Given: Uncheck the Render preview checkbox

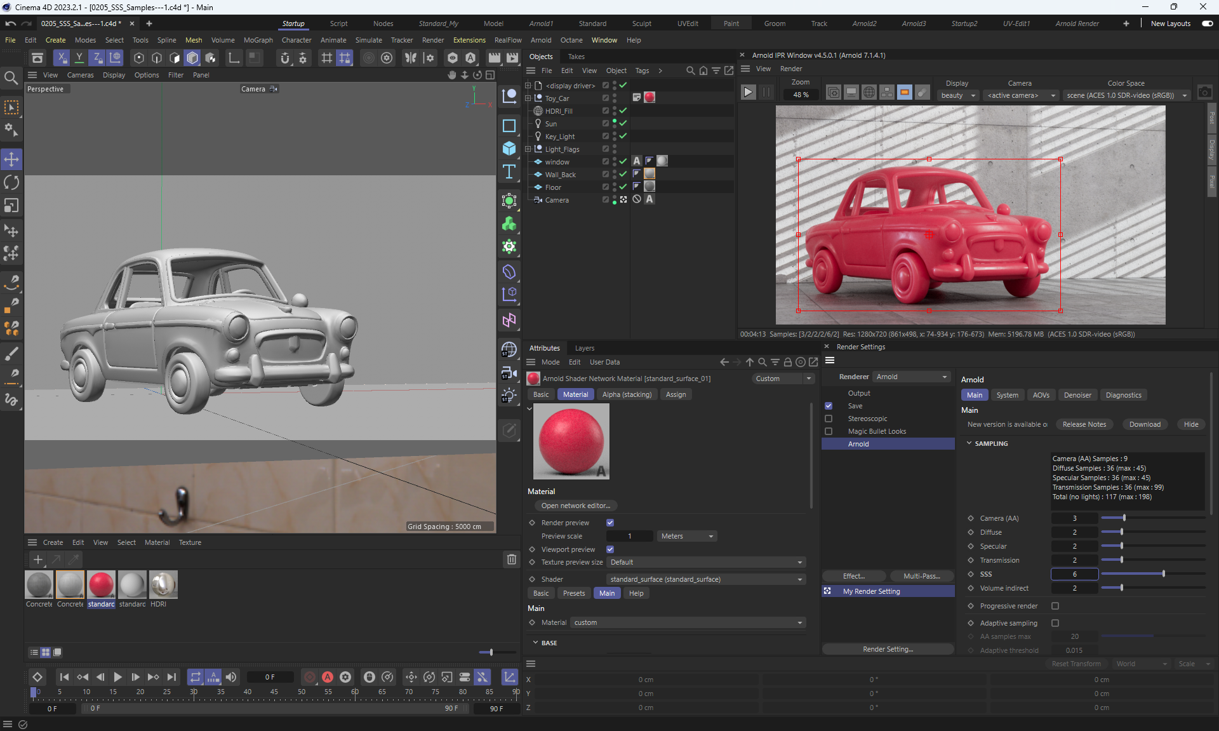Looking at the screenshot, I should (610, 523).
